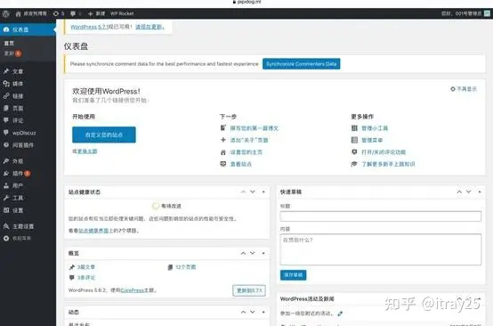
Task: Click the 插件 plug icon in sidebar
Action: [6, 173]
